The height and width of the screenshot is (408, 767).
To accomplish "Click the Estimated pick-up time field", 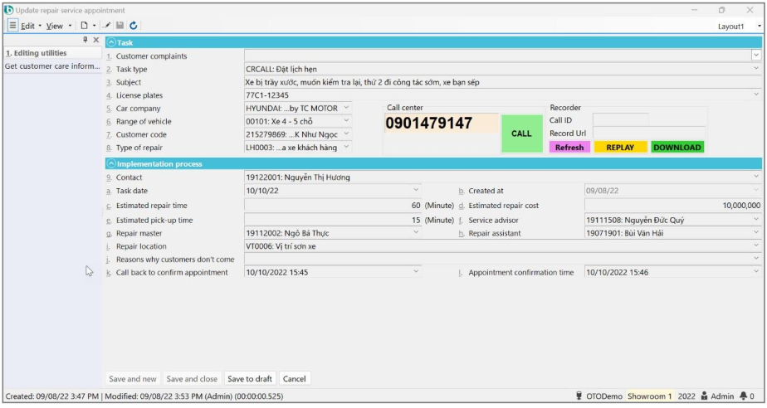I will (333, 221).
